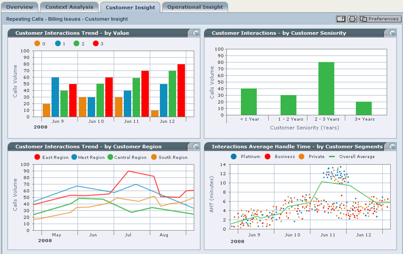This screenshot has width=403, height=254.
Task: Toggle South Region legend entry
Action: pos(170,157)
